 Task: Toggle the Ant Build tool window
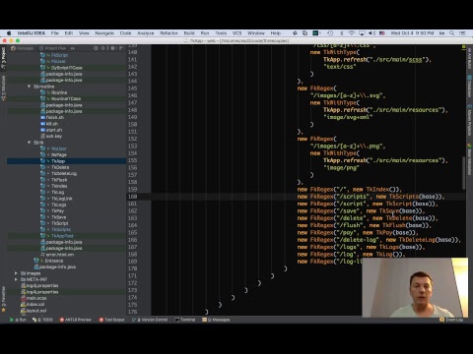pos(470,58)
